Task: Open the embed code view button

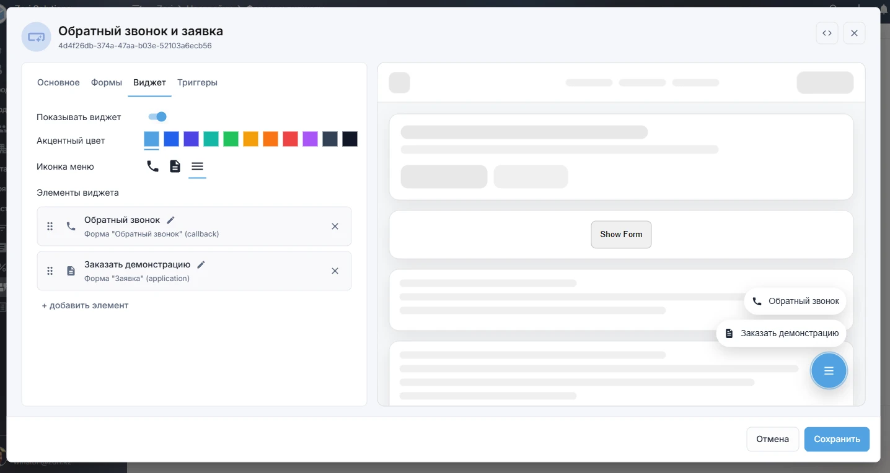Action: pyautogui.click(x=827, y=33)
